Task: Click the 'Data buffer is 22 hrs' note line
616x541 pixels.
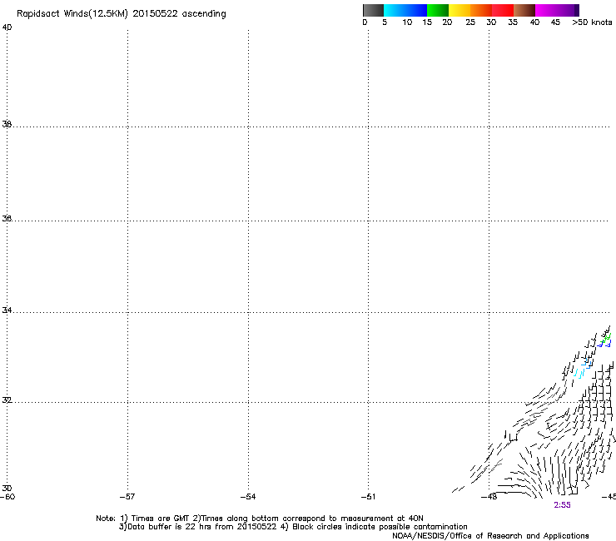Action: click(293, 527)
